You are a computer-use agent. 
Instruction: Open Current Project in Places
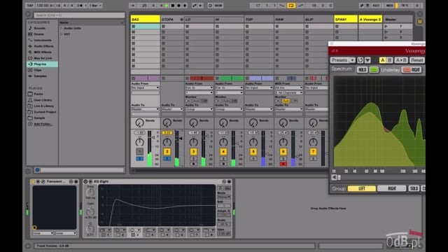(x=45, y=112)
